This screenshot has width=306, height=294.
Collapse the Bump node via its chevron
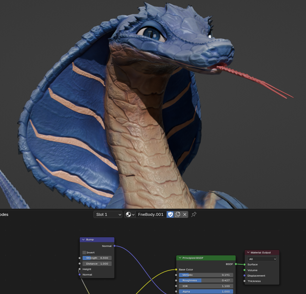[83, 240]
